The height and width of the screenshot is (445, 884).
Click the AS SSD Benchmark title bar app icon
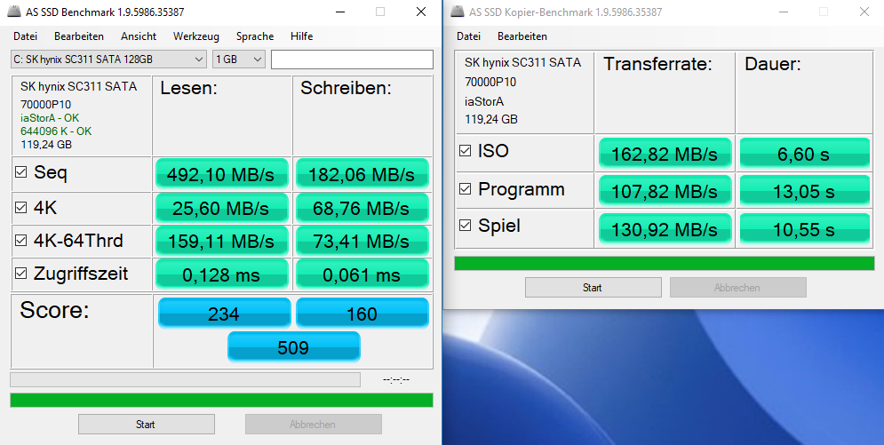coord(15,12)
